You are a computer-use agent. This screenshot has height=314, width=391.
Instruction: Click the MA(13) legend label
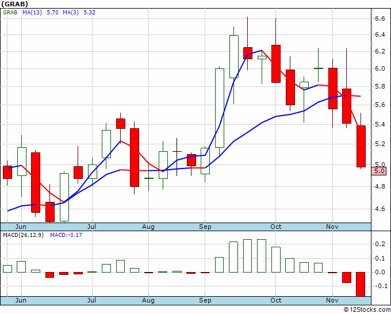pyautogui.click(x=32, y=13)
